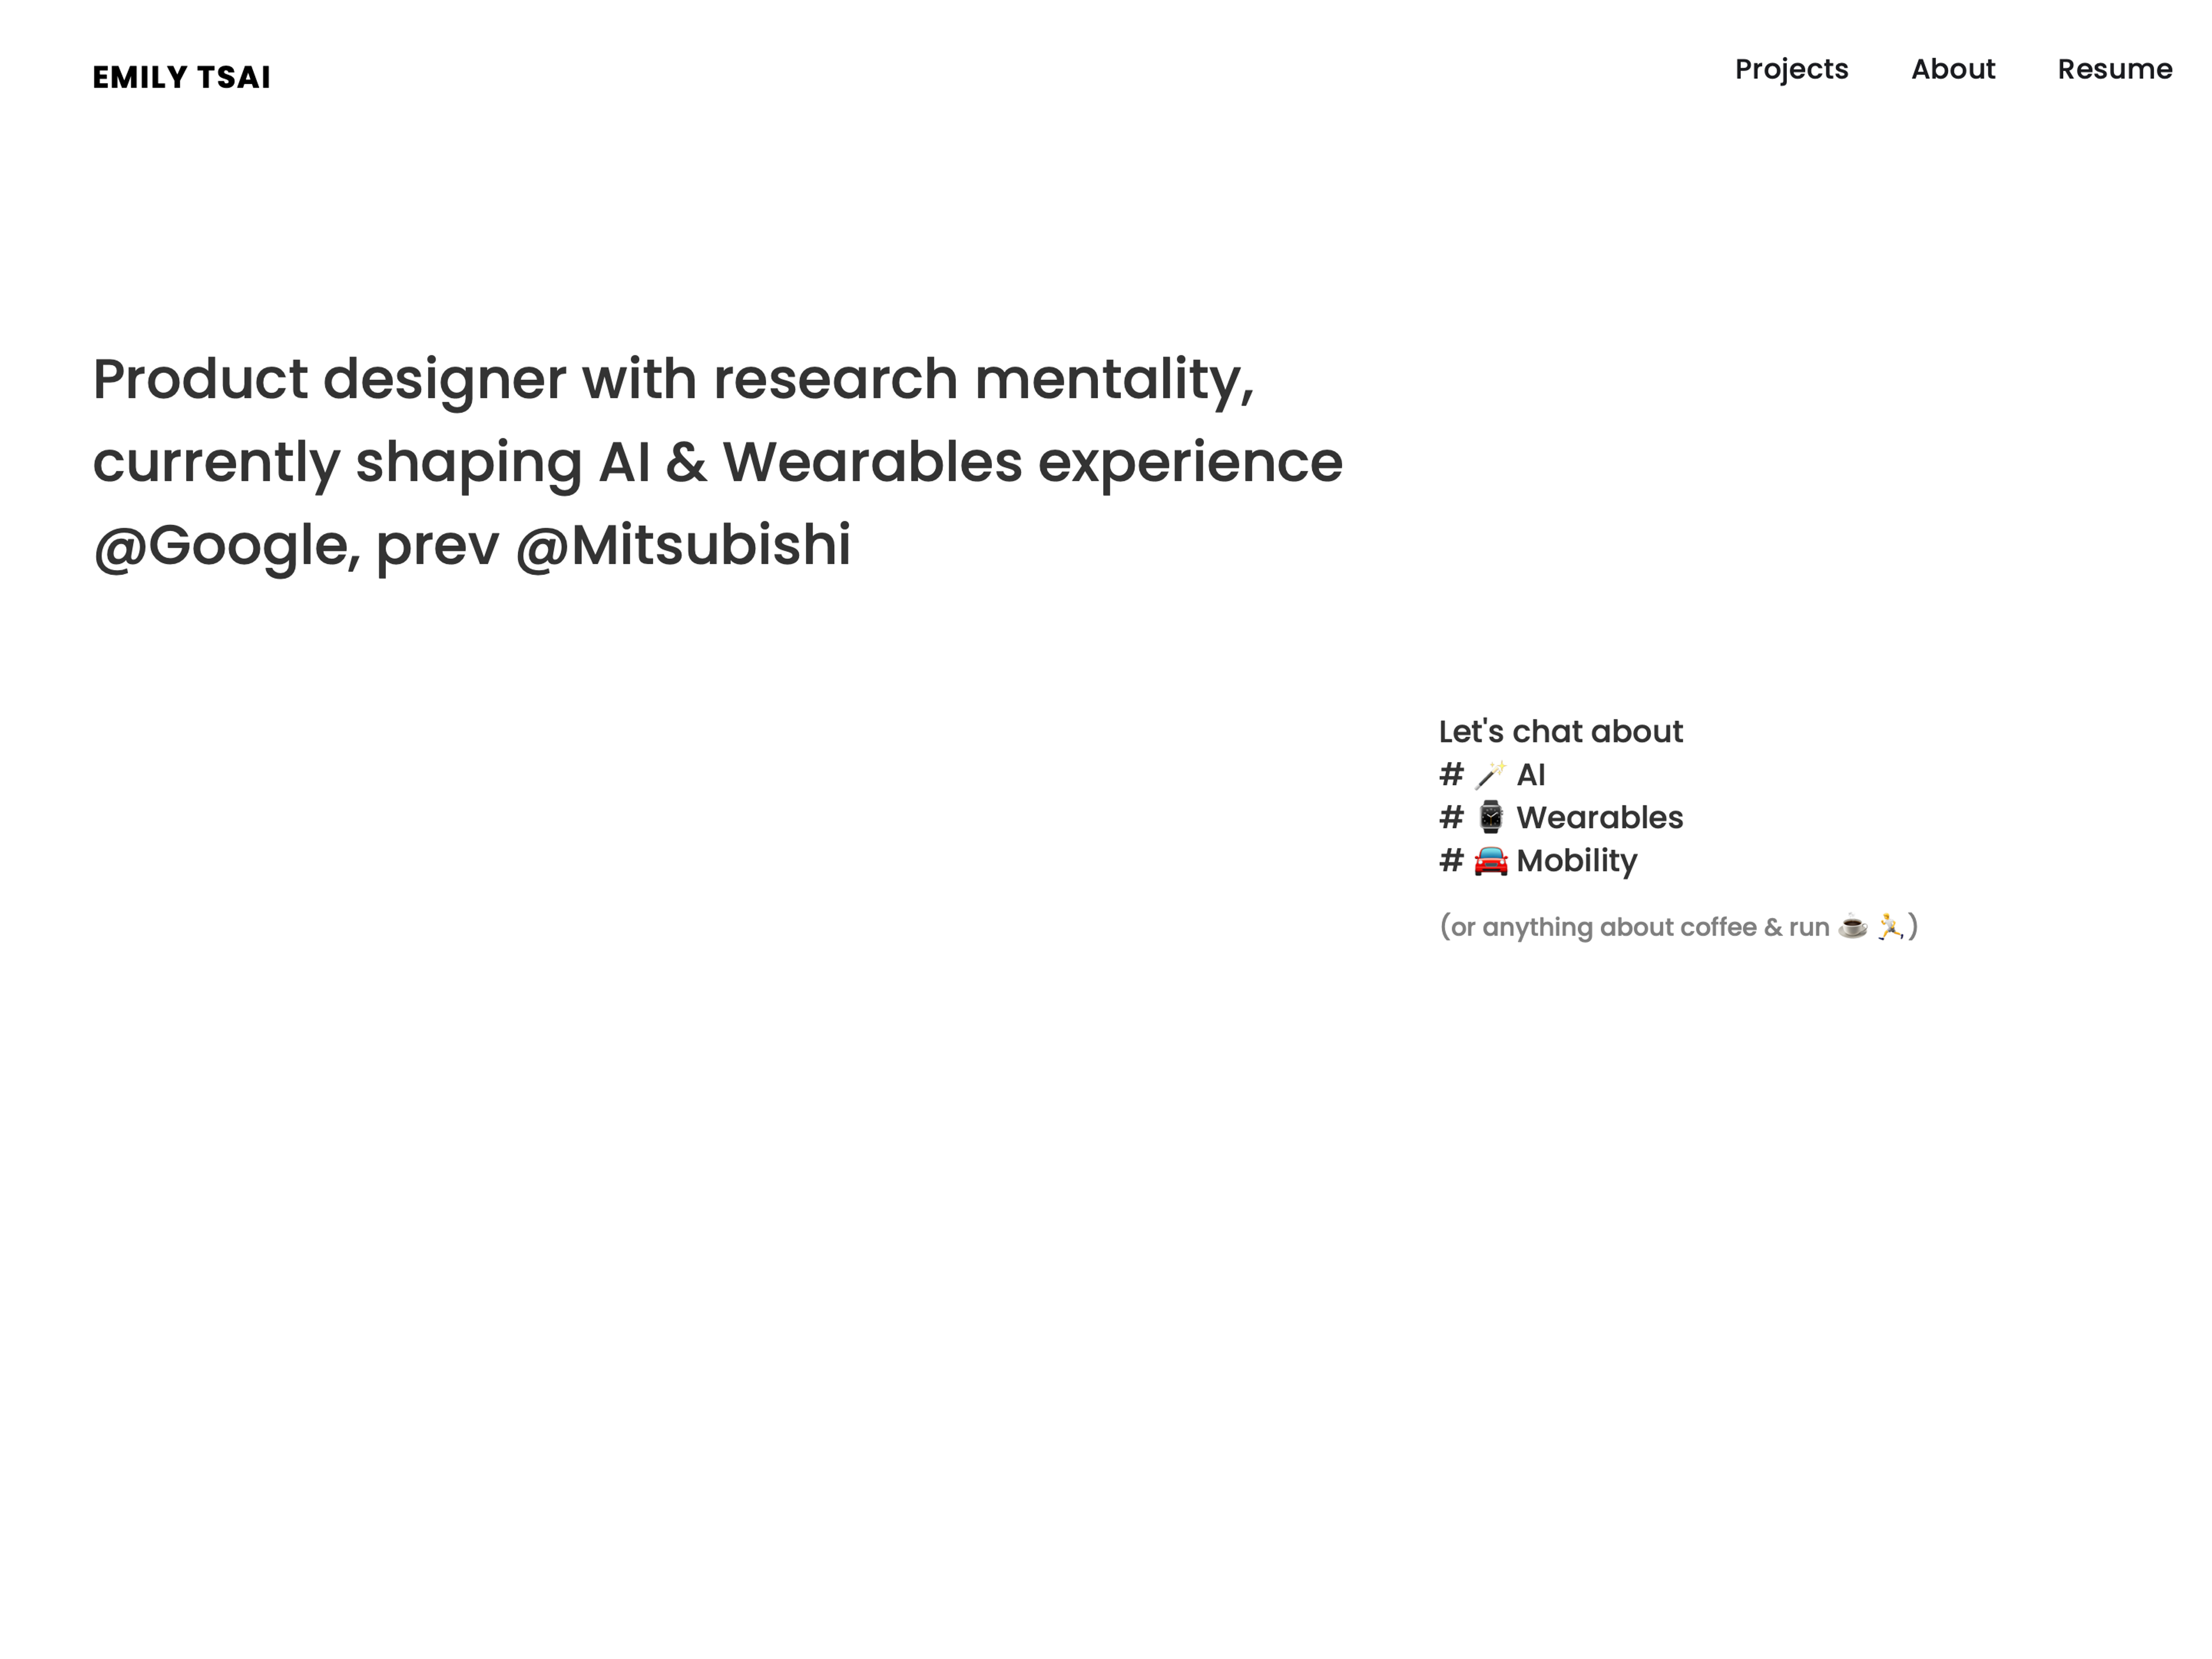Open the Resume link
Screen dimensions: 2212x1659
pos(2114,69)
